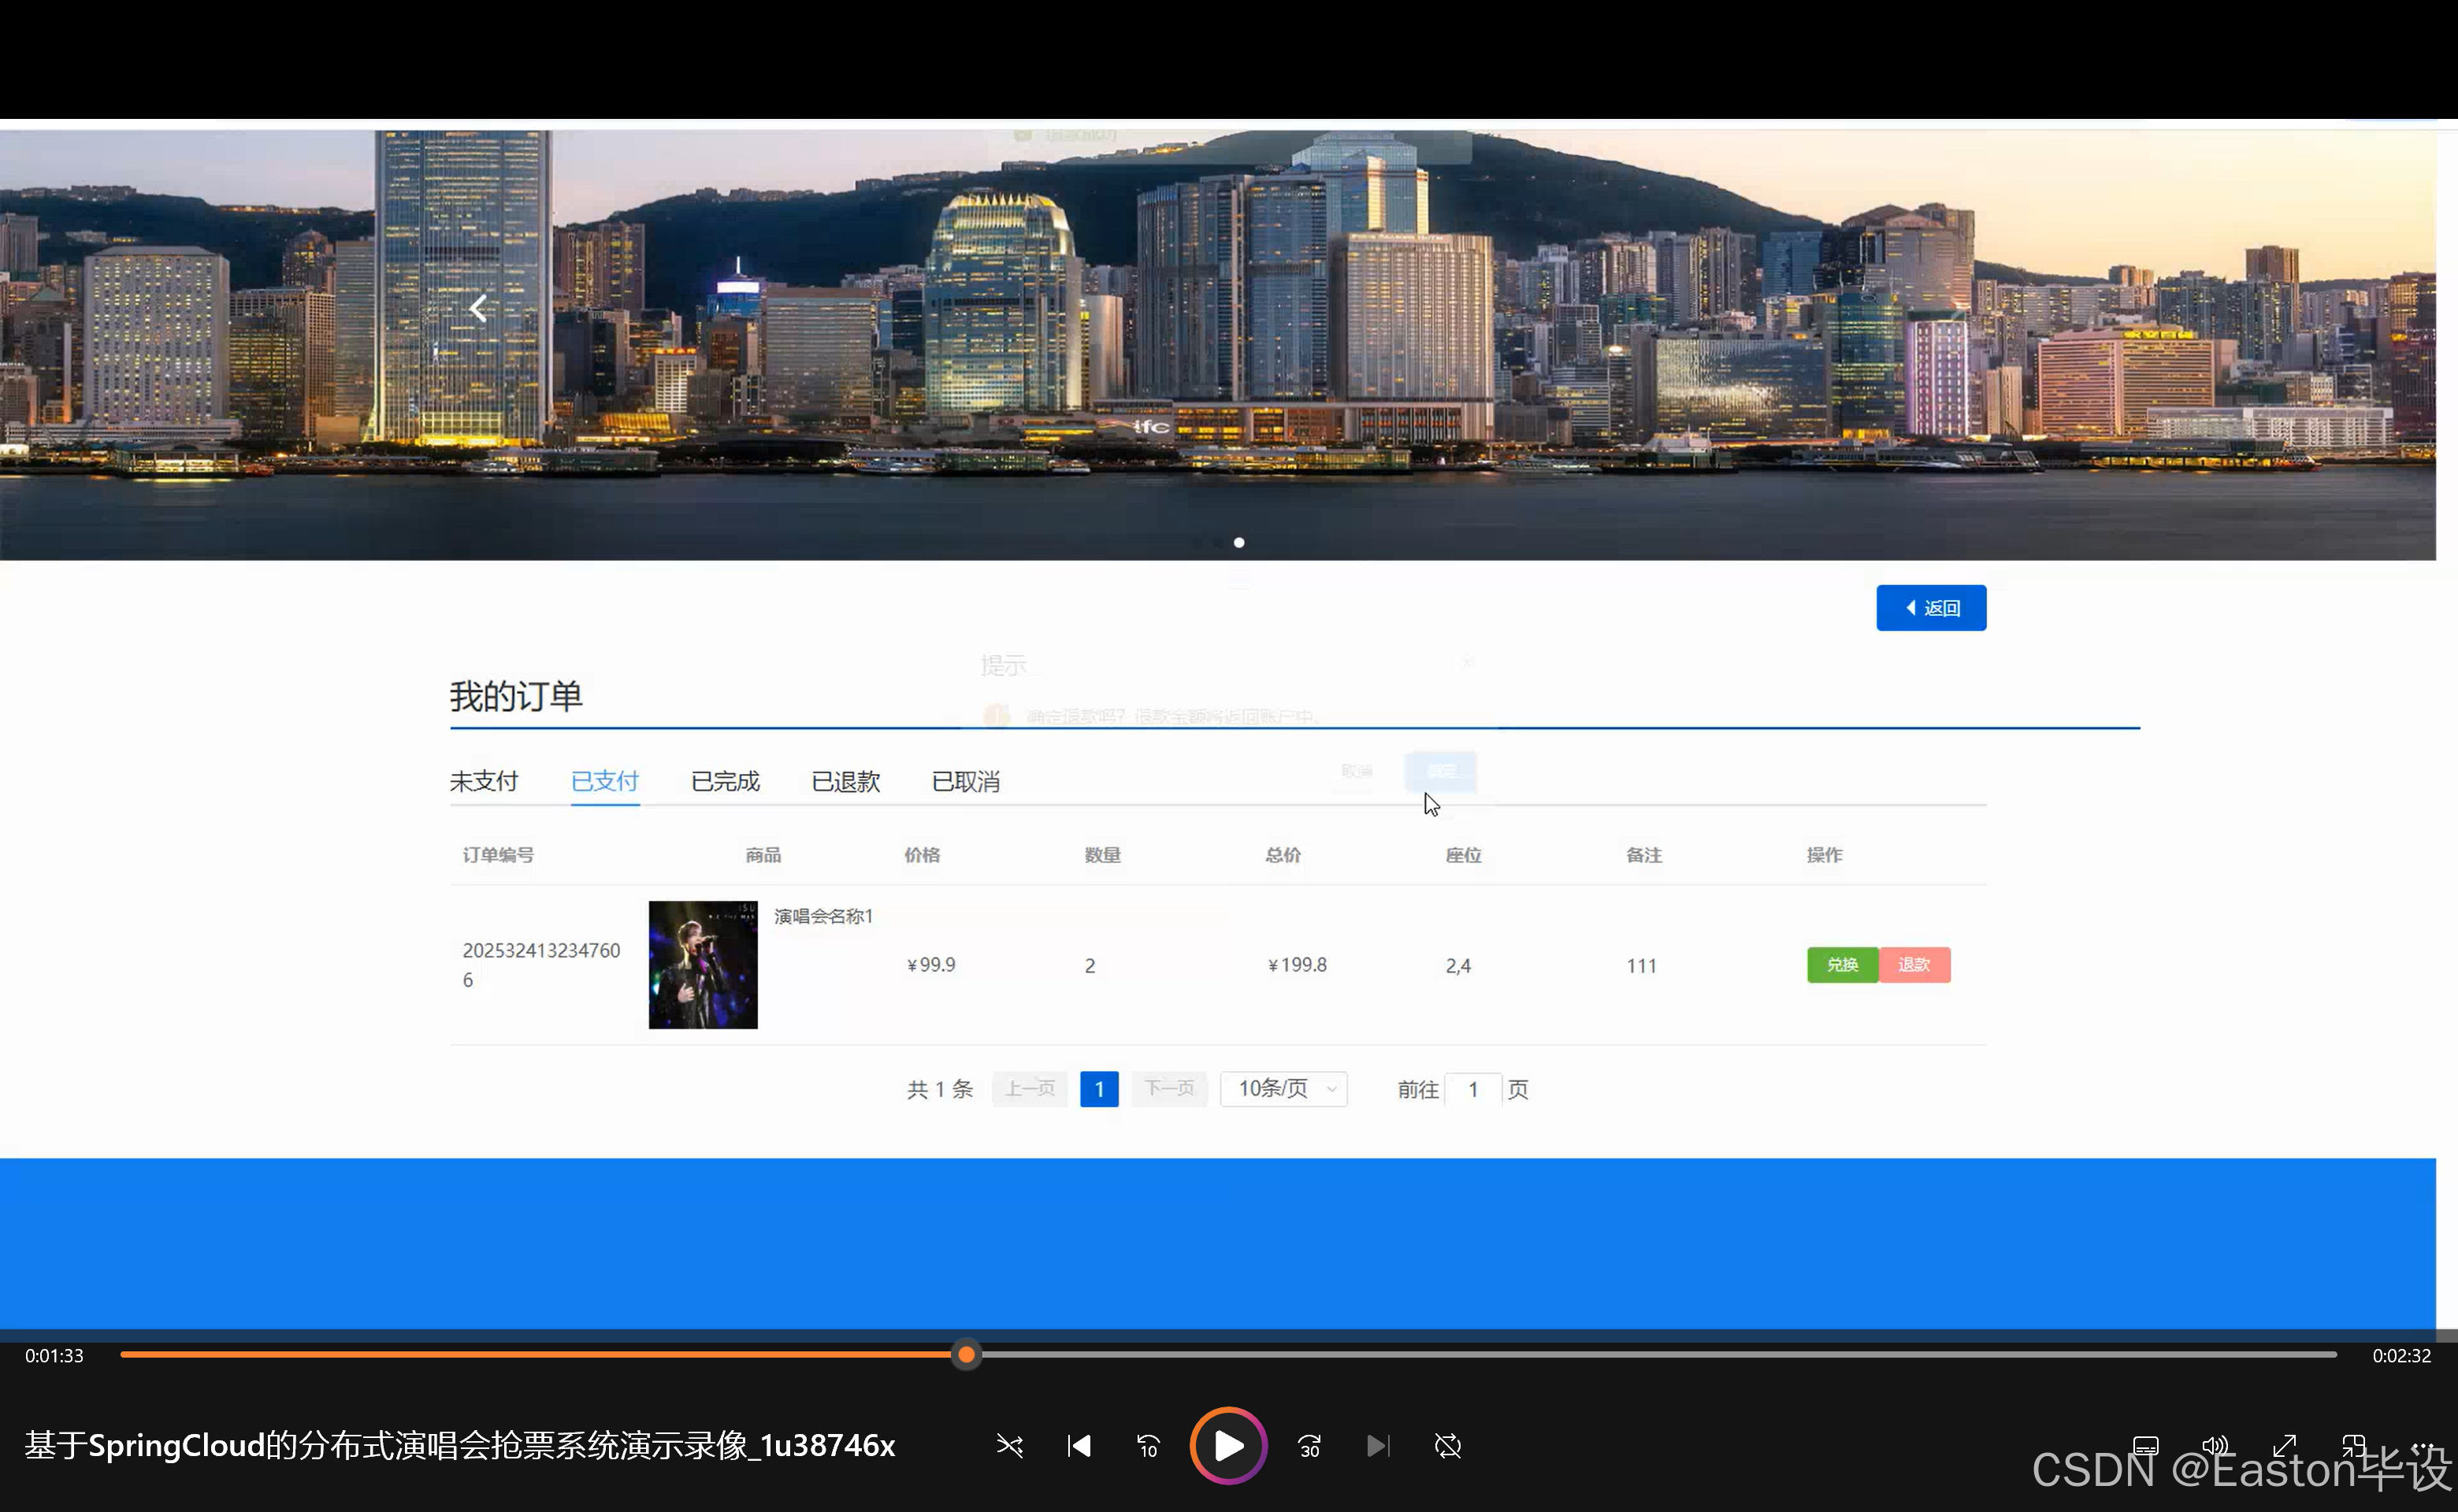Skip the video forward 30 seconds
2458x1512 pixels.
coord(1309,1446)
